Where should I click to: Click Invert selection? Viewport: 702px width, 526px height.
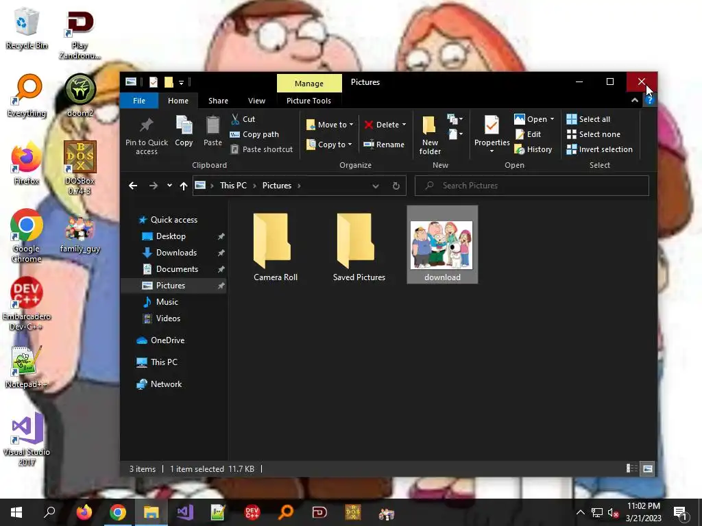tap(600, 149)
